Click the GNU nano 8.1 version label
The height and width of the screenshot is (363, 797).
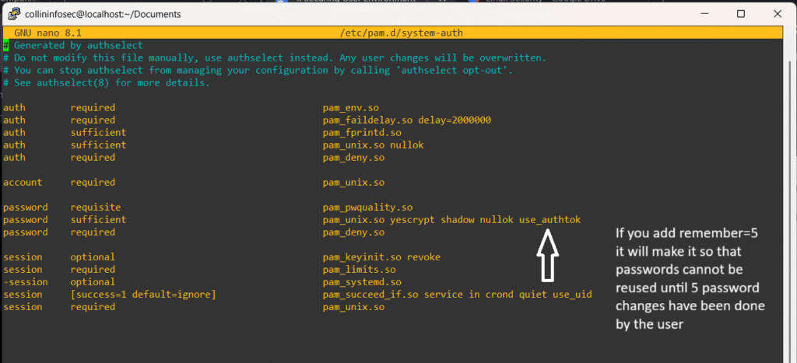(x=47, y=33)
